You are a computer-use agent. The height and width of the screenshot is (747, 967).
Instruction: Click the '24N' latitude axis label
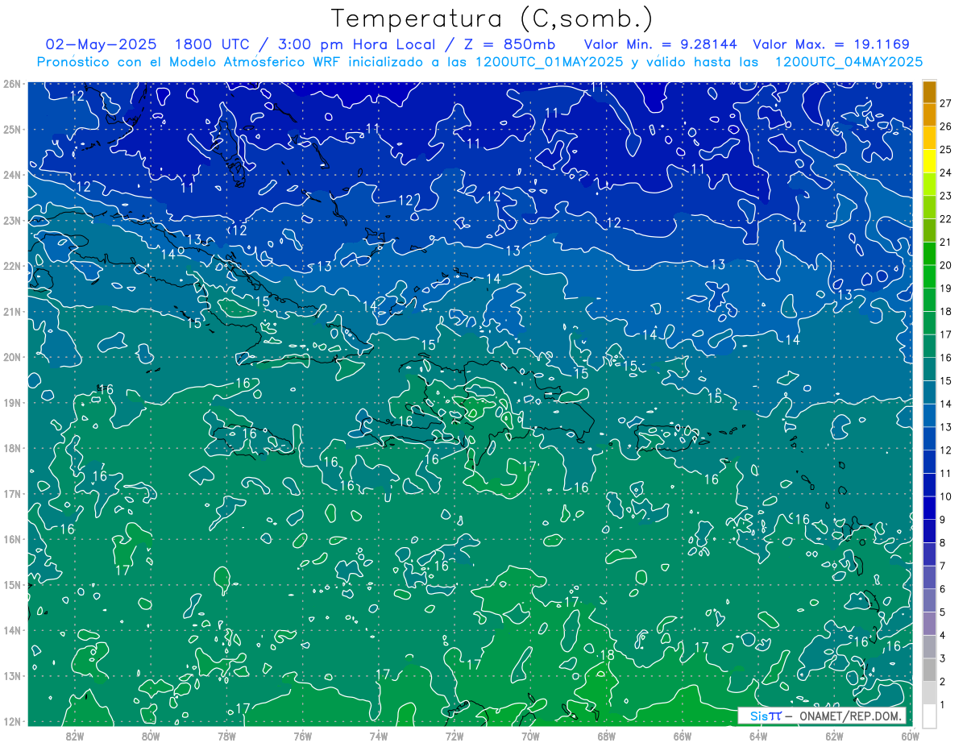[11, 175]
